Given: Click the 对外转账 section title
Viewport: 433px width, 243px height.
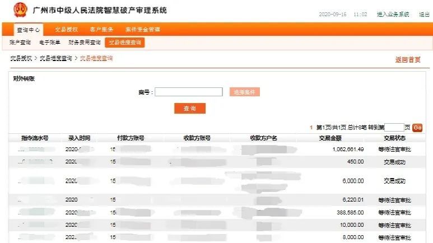Looking at the screenshot, I should 24,79.
